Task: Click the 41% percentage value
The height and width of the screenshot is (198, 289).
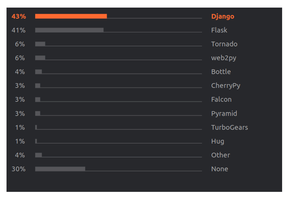Action: [19, 30]
